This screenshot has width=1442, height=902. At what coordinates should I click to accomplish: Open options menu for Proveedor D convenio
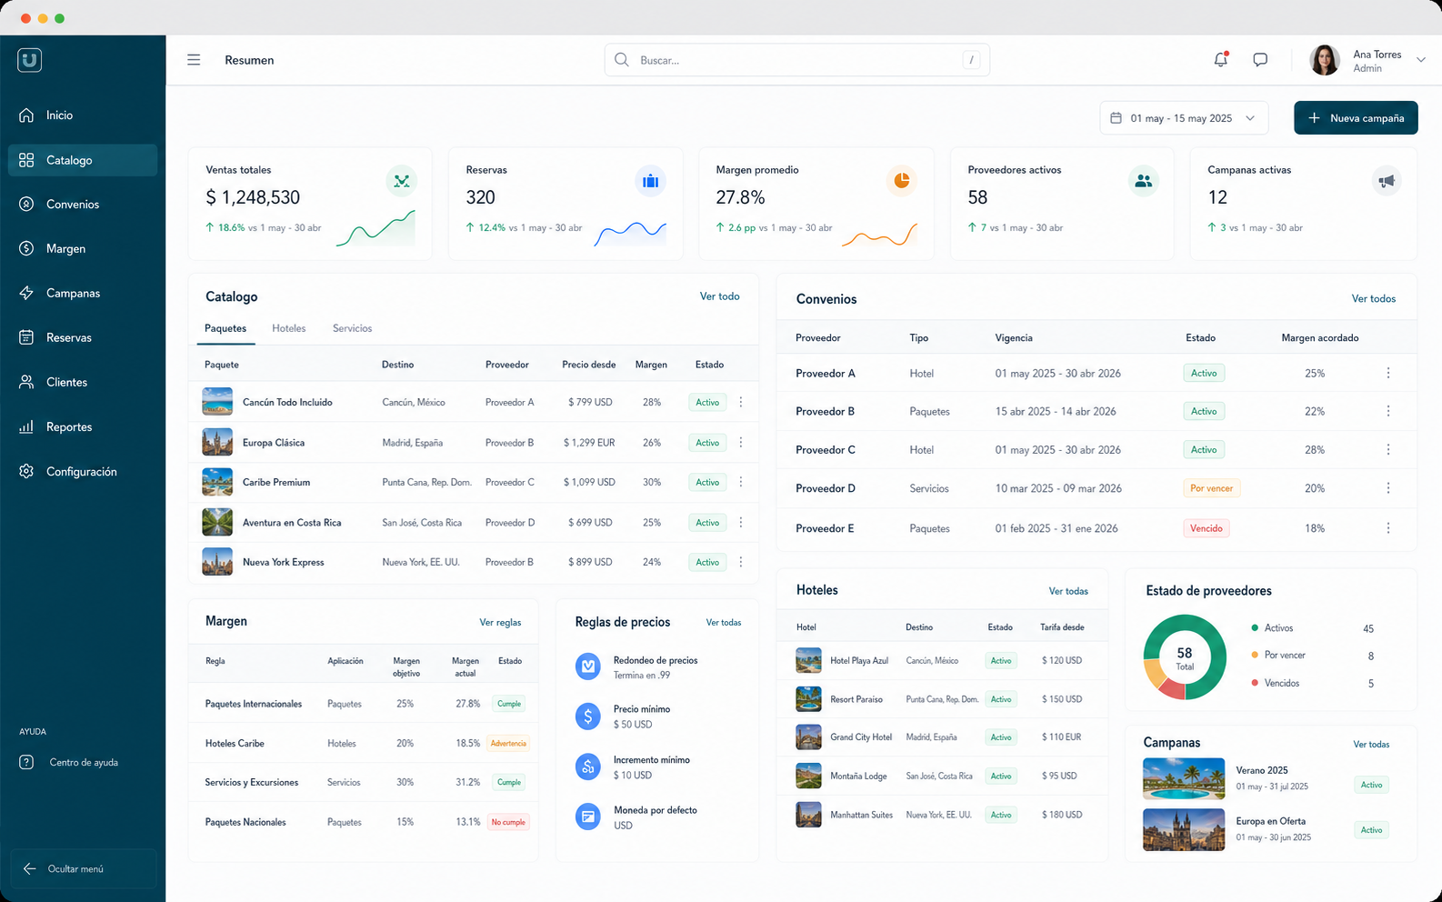pos(1388,488)
